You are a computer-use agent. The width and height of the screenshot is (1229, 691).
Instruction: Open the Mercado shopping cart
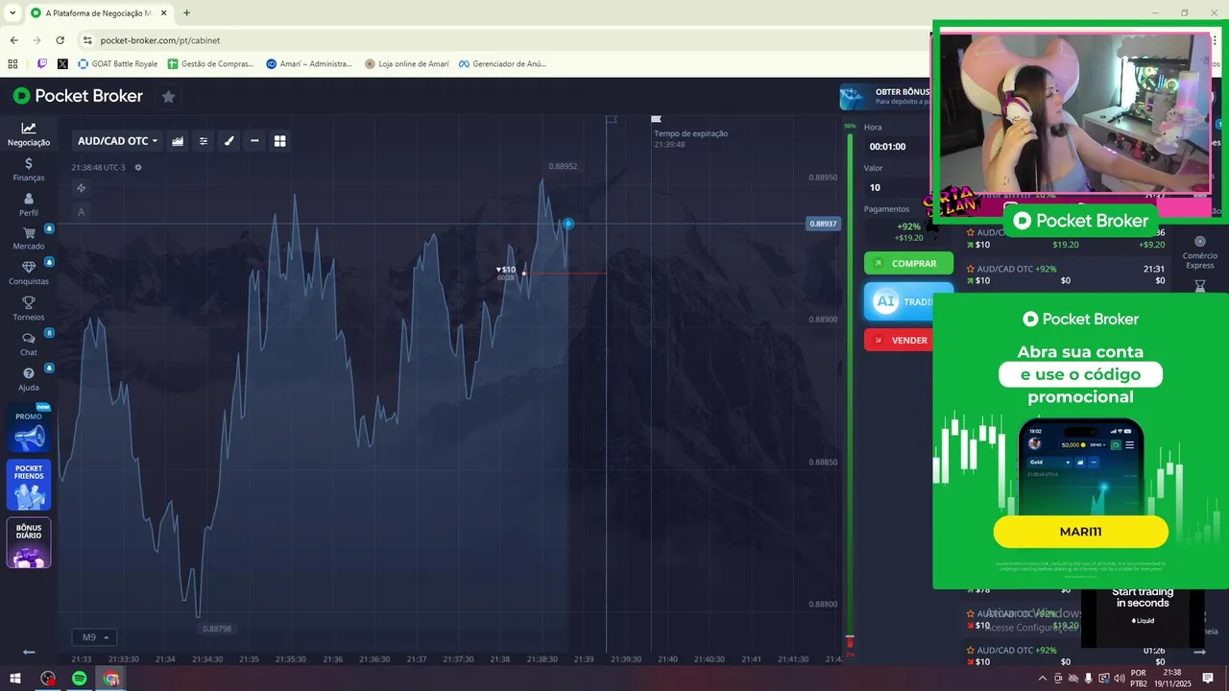point(29,239)
